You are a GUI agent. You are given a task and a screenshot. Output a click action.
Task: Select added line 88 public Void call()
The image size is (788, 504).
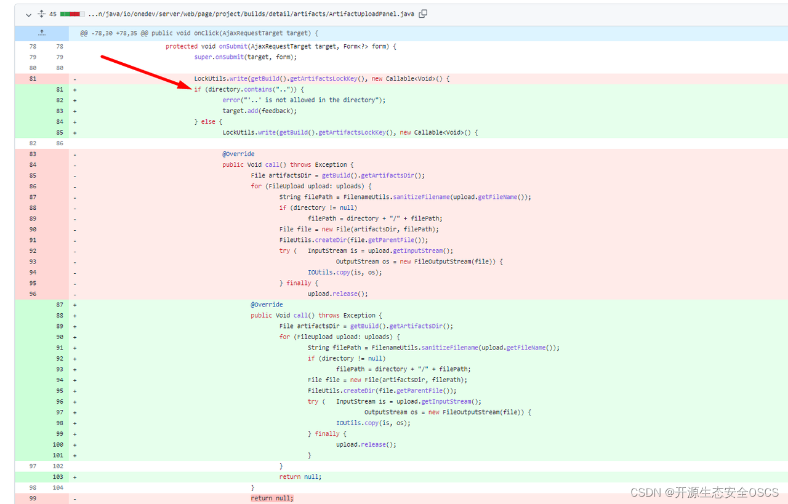[x=316, y=316]
